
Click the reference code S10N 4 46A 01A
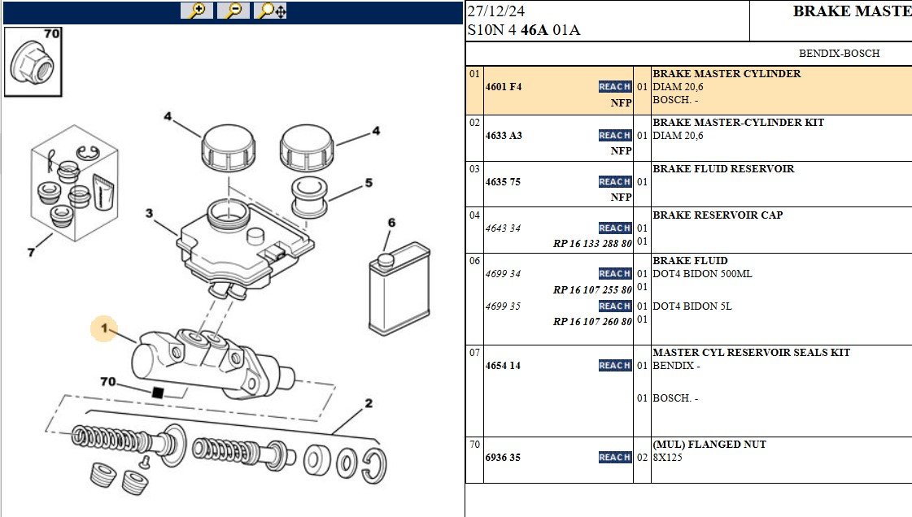click(x=524, y=30)
